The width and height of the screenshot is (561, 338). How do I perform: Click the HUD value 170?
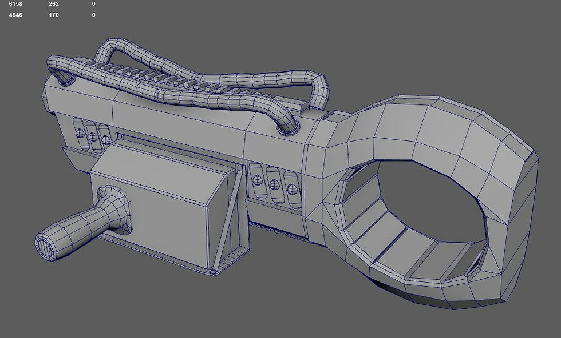(54, 15)
